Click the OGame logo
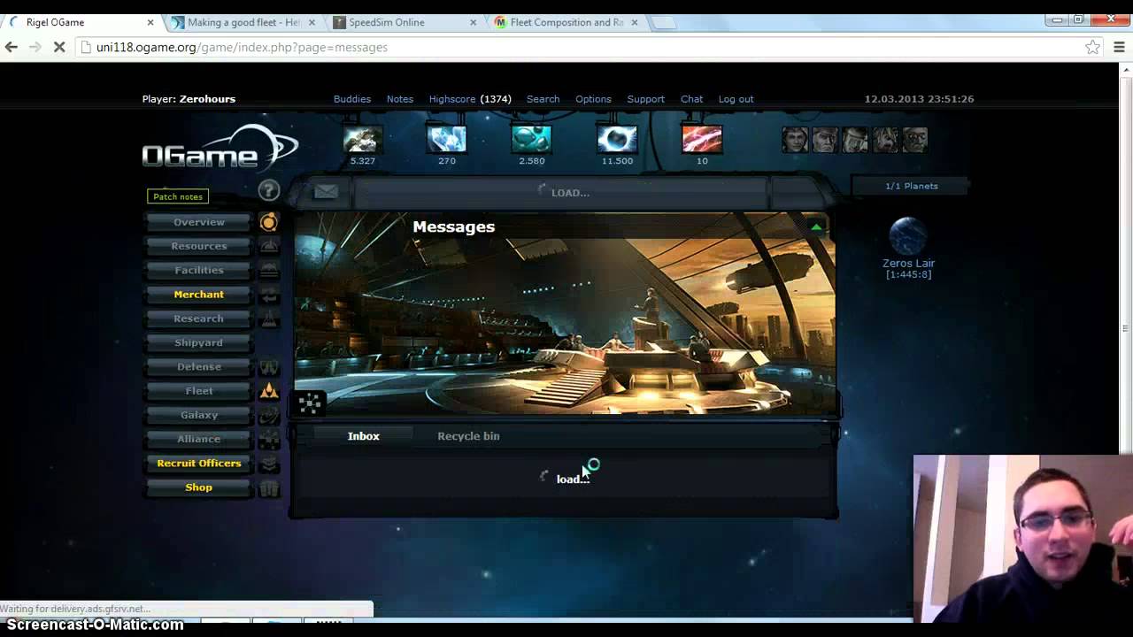 click(x=220, y=149)
